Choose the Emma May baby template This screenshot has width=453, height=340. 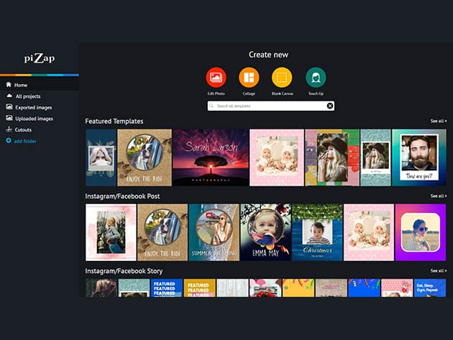tap(265, 232)
